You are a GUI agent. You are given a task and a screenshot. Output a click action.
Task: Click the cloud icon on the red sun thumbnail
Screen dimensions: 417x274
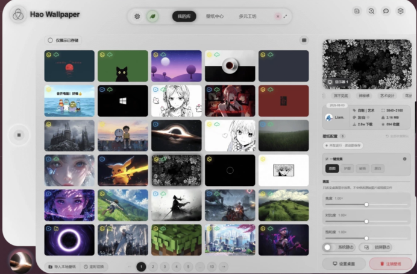point(56,54)
